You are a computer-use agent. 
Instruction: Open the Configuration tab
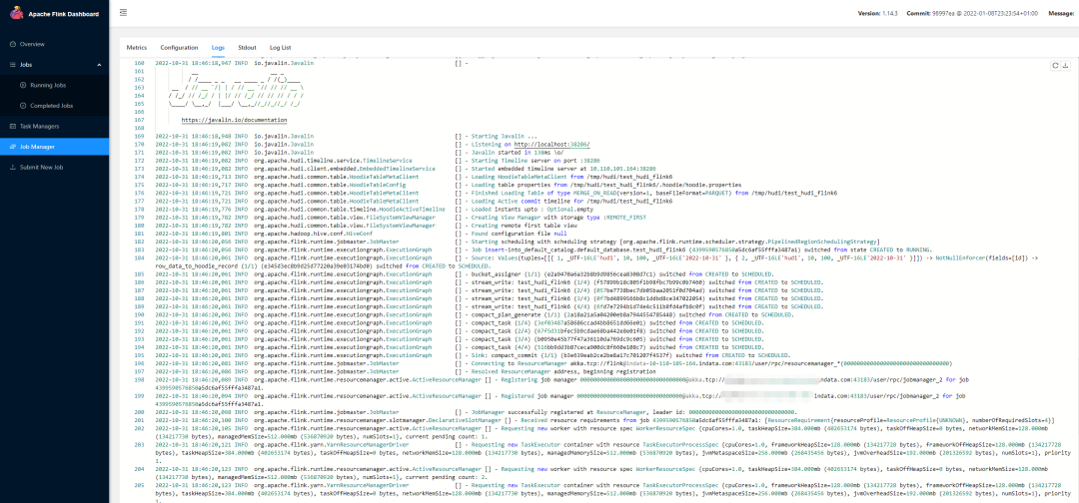click(x=179, y=47)
